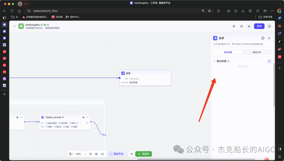Open the zoom 83% dropdown

[x=81, y=154]
